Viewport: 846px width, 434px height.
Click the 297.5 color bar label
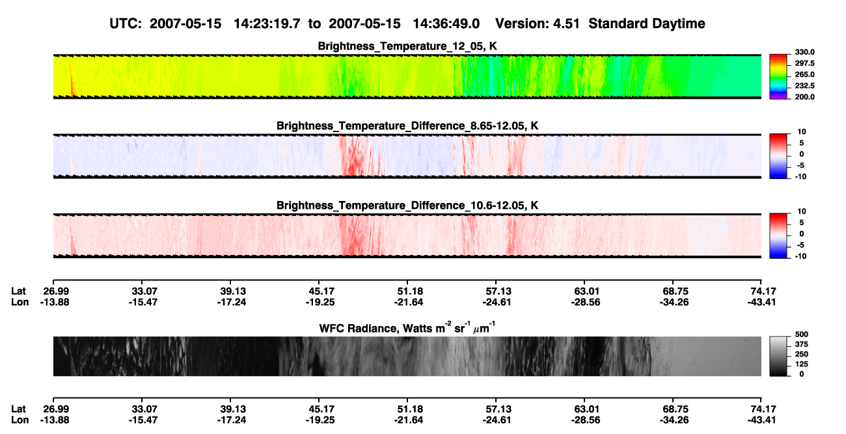click(x=805, y=64)
